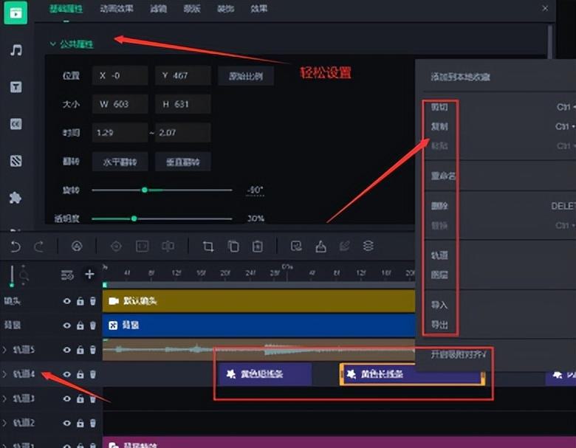Choose 导出 in the context menu

(439, 325)
